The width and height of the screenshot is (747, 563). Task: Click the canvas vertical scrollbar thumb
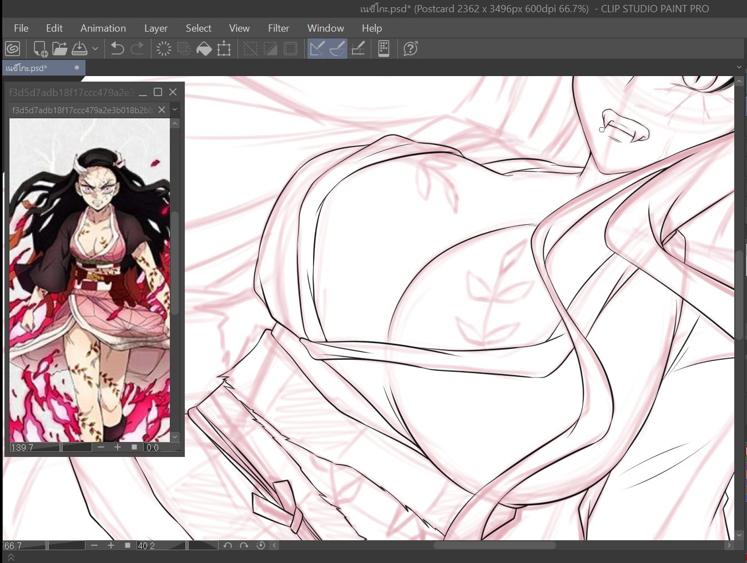click(x=739, y=295)
